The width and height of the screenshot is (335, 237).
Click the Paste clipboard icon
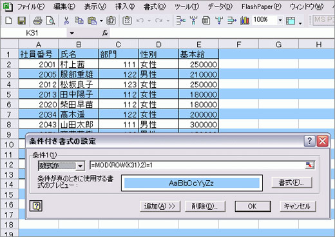(x=92, y=21)
